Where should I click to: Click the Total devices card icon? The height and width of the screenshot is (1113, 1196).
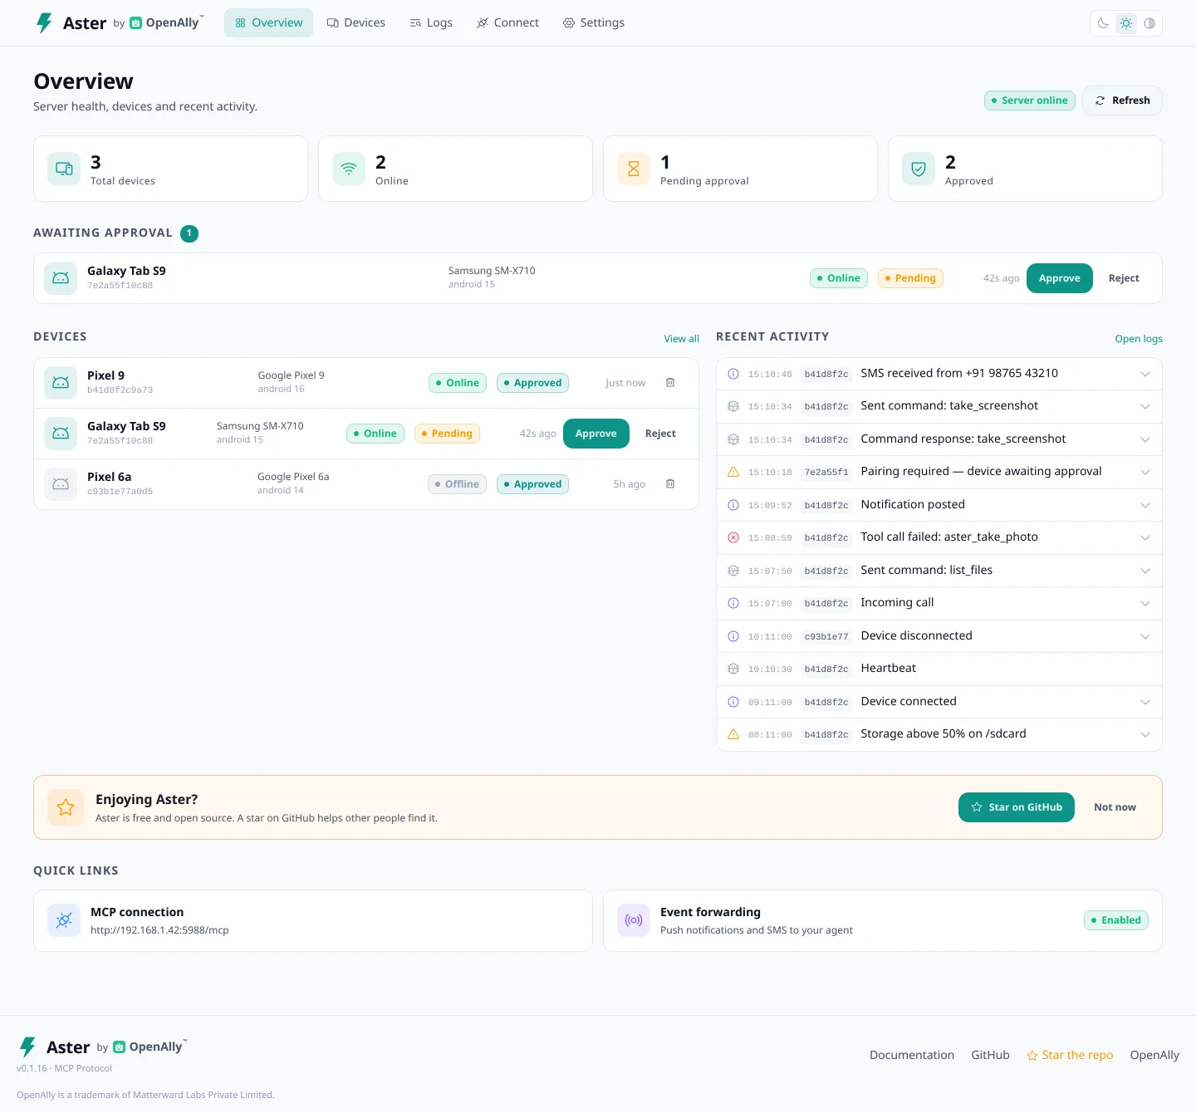coord(64,169)
